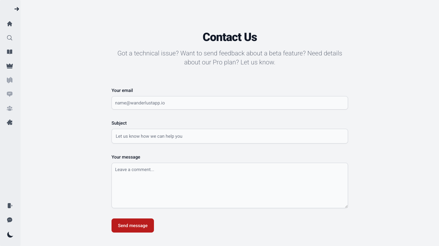Click the "Your email" field label
The image size is (439, 246).
pyautogui.click(x=122, y=90)
